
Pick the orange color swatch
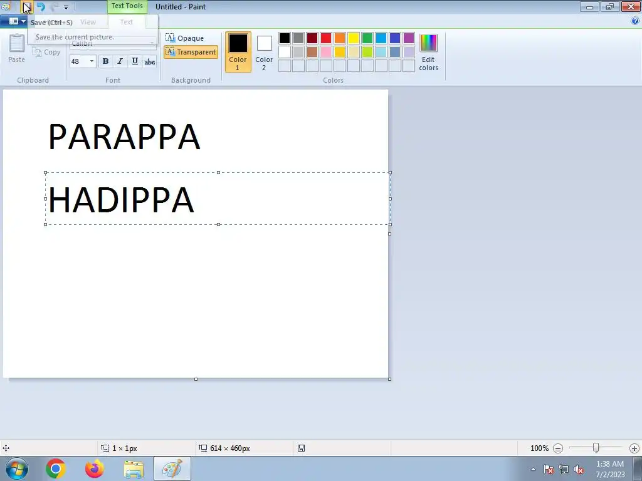340,38
